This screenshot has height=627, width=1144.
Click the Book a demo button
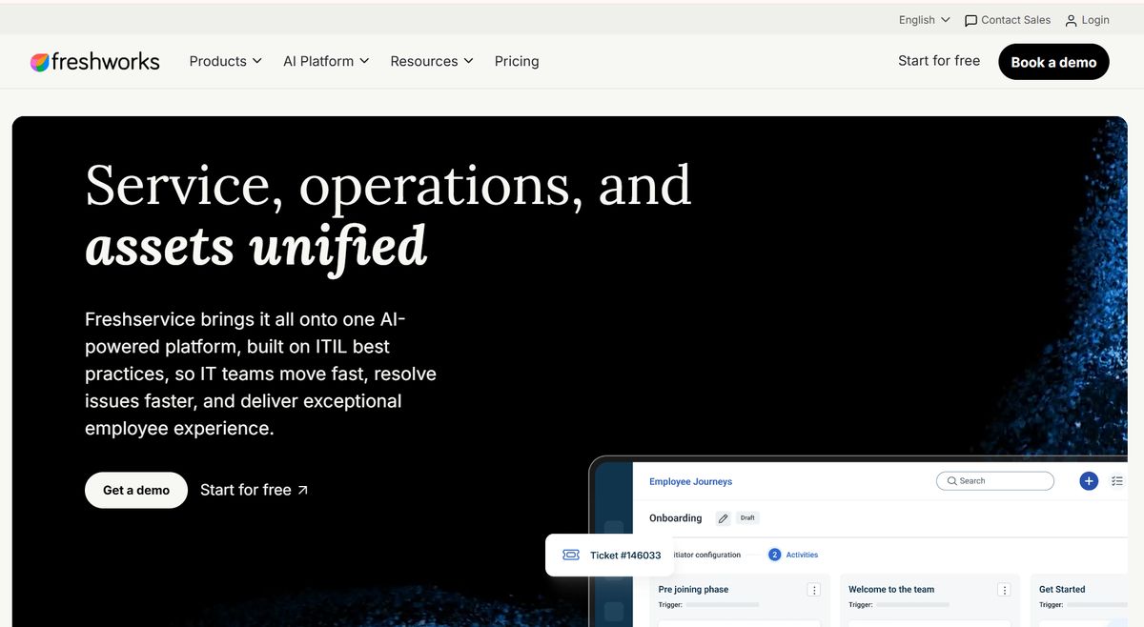click(x=1053, y=62)
